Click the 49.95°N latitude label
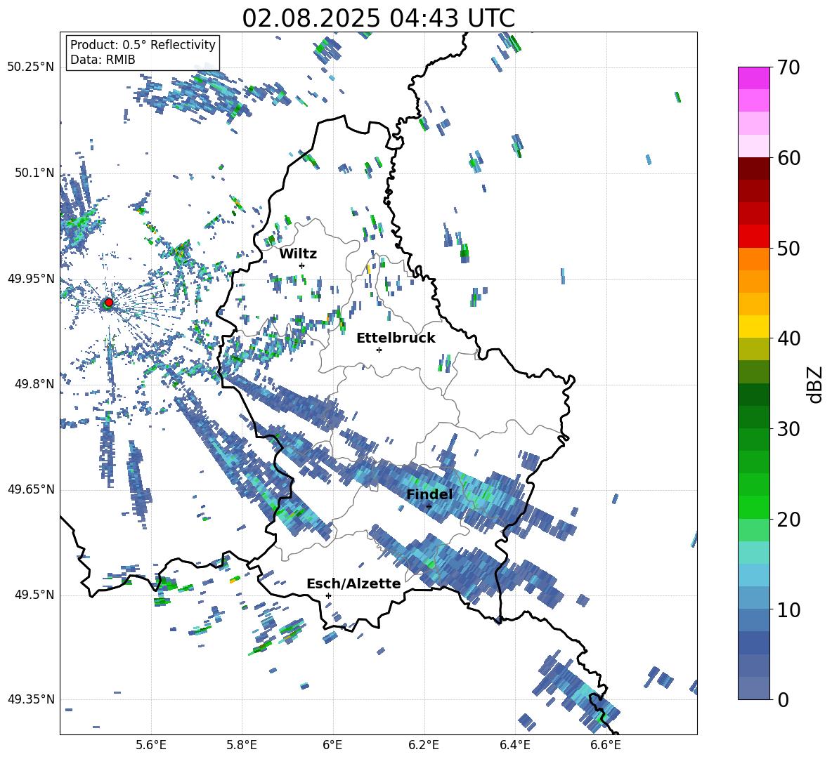This screenshot has height=759, width=832. coord(30,279)
